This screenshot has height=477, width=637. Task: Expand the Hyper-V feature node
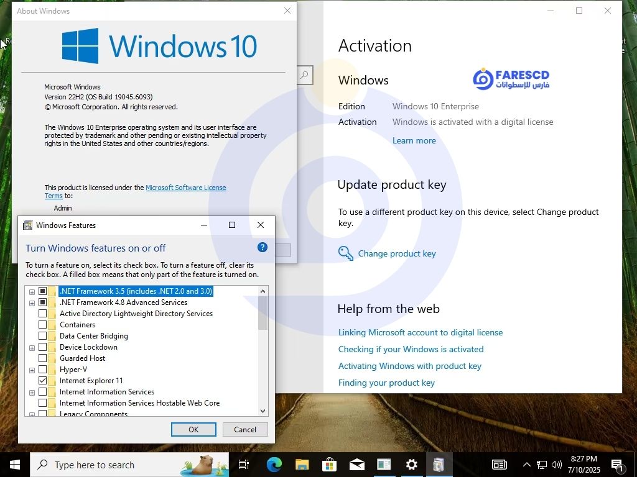(32, 370)
